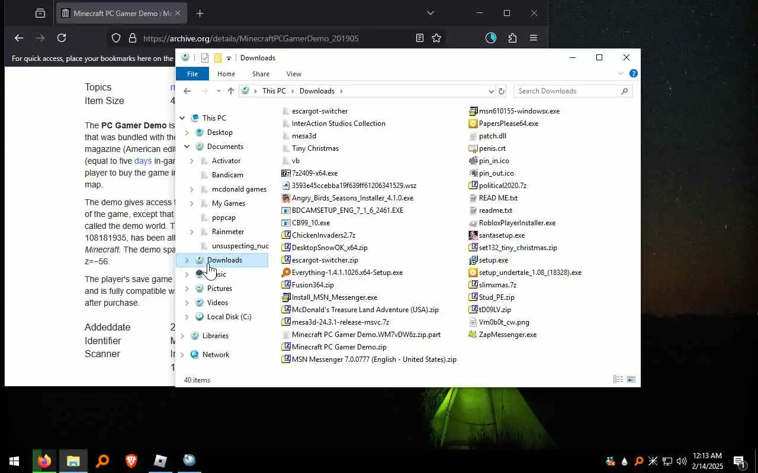Toggle Firefox reader view
Screen dimensions: 758x473
click(420, 38)
